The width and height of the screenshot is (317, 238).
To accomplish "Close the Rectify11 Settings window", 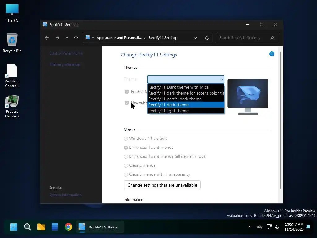I will [x=276, y=24].
